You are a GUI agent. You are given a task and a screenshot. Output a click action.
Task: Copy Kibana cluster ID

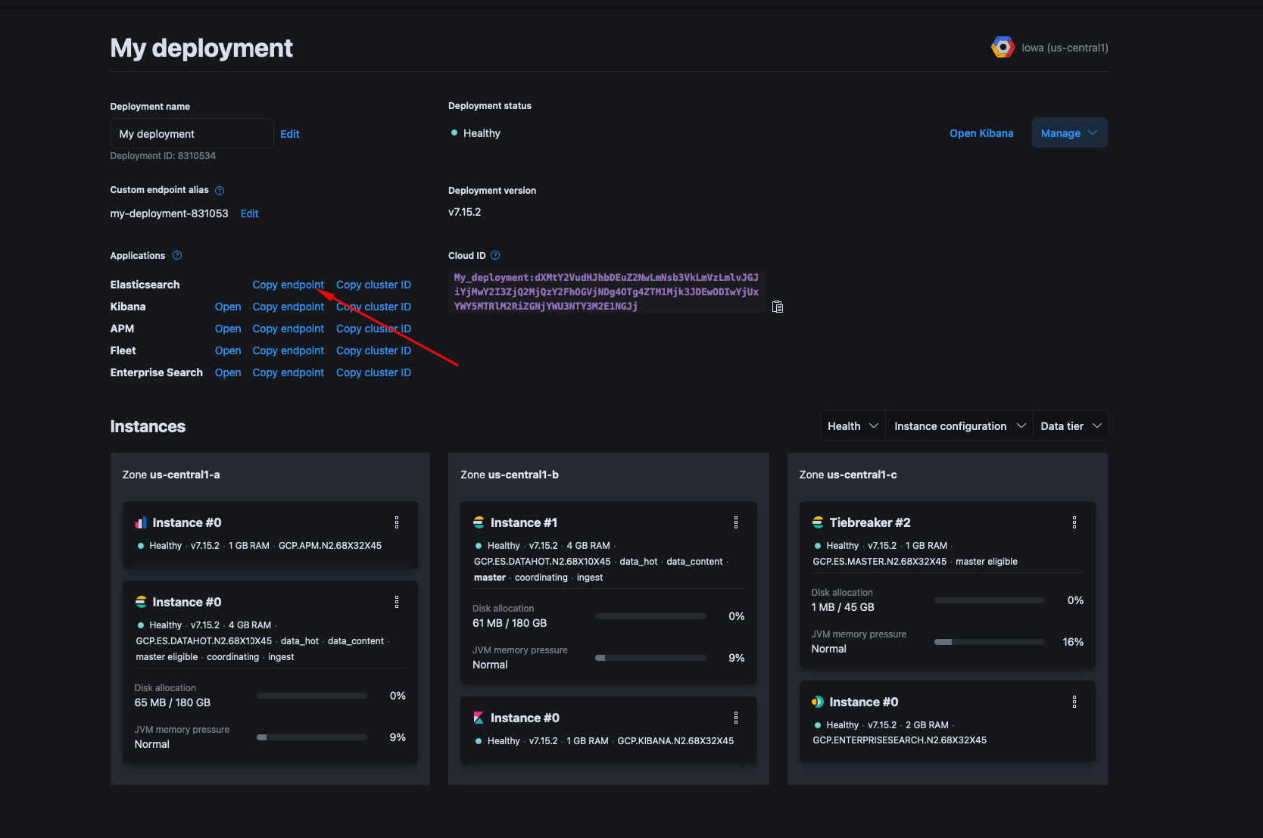(x=373, y=307)
